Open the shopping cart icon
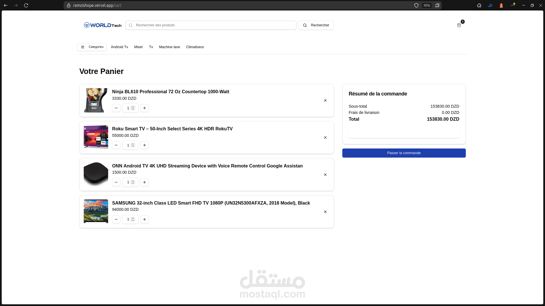The width and height of the screenshot is (545, 306). click(x=459, y=25)
